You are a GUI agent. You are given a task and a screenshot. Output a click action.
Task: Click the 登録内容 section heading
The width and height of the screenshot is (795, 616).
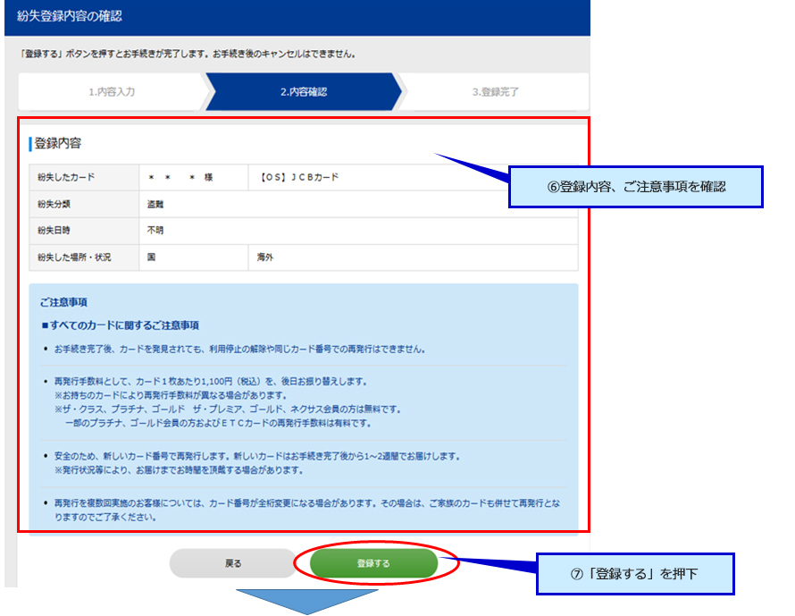coord(58,143)
